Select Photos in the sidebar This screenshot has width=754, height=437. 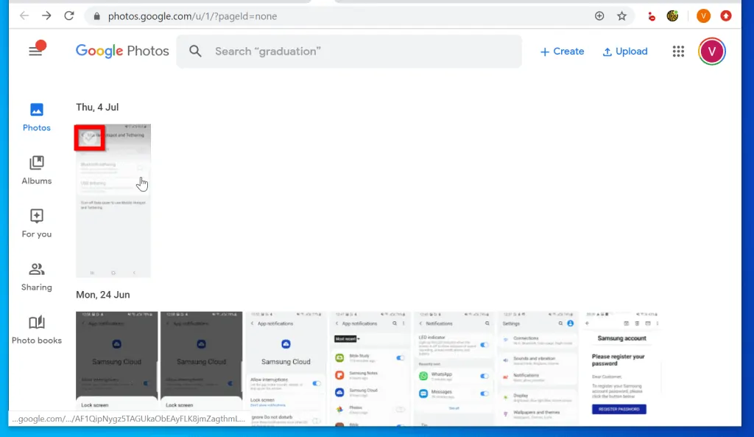35,116
